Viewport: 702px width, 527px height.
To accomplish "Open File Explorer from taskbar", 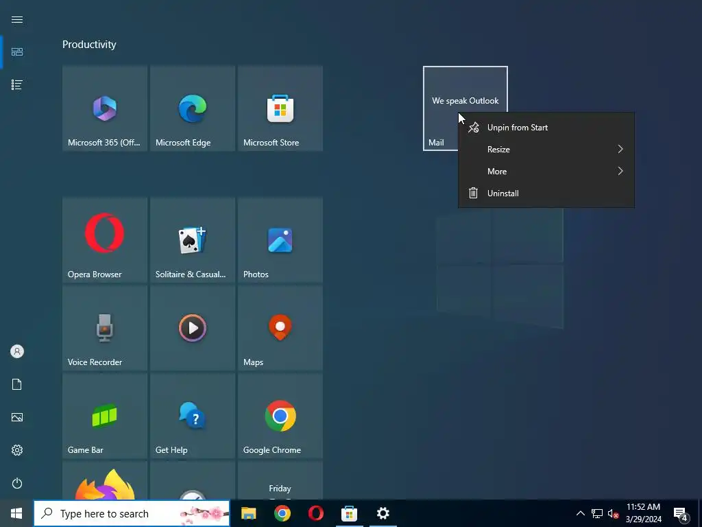I will (248, 513).
